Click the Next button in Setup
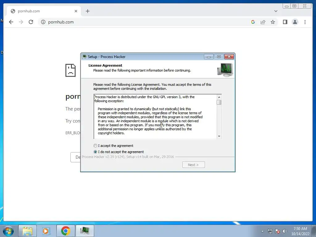Viewport: 316px width, 237px height. coord(193,165)
